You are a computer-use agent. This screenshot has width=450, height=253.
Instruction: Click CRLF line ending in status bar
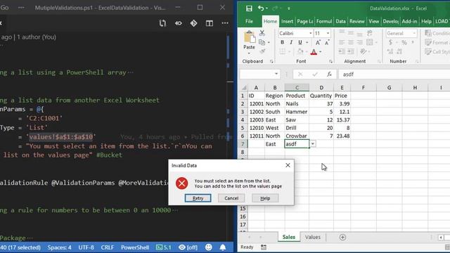point(108,247)
